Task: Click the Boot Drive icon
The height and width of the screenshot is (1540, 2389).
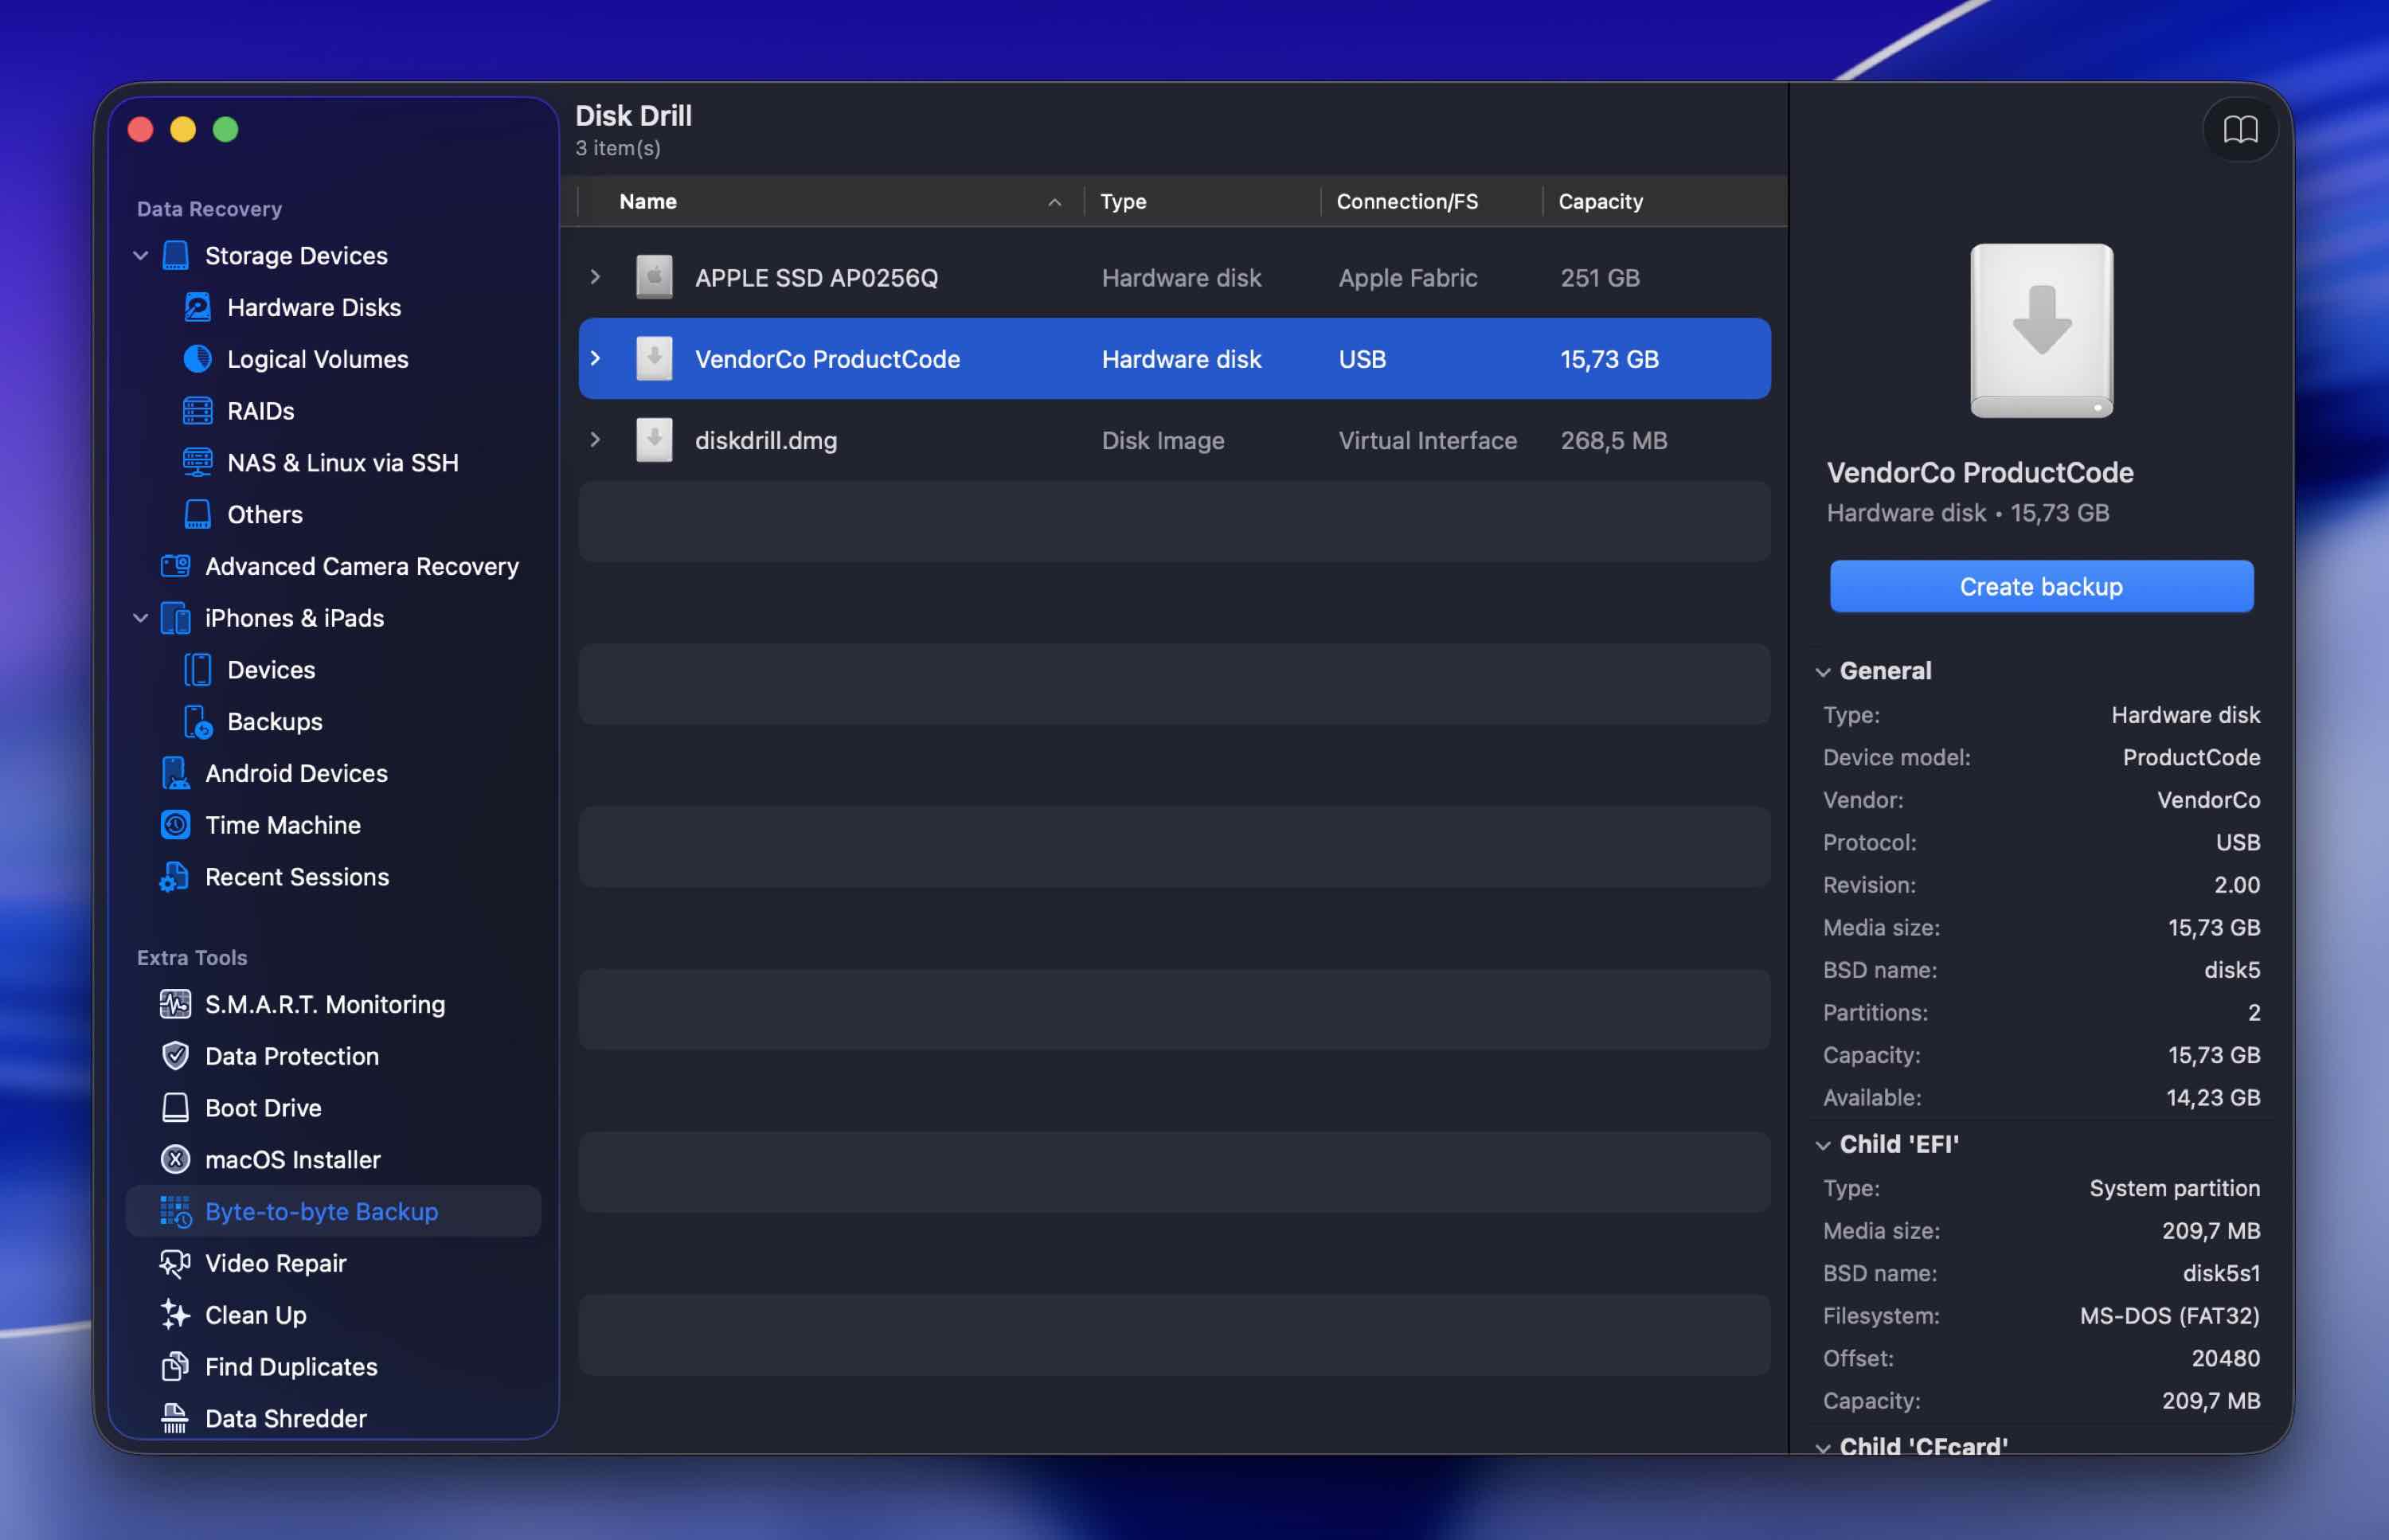Action: (175, 1108)
